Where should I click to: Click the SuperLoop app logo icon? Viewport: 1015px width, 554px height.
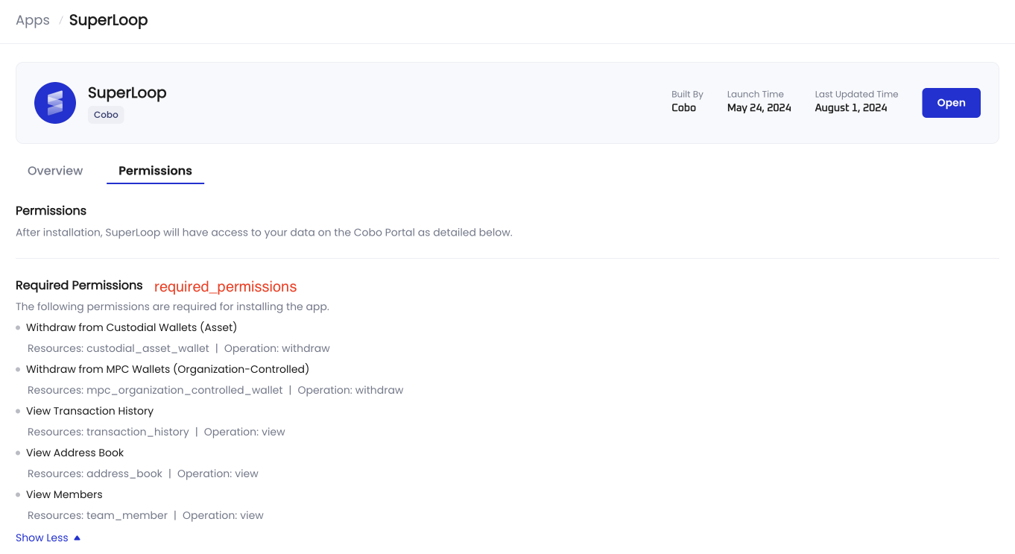[55, 103]
